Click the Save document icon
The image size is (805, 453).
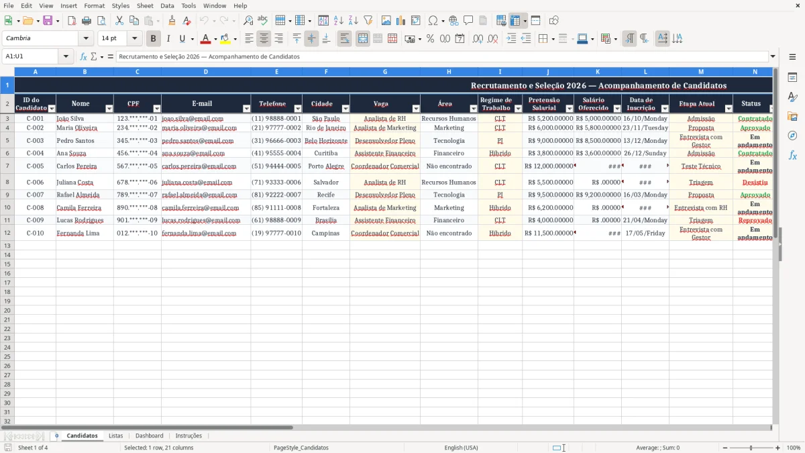coord(48,21)
